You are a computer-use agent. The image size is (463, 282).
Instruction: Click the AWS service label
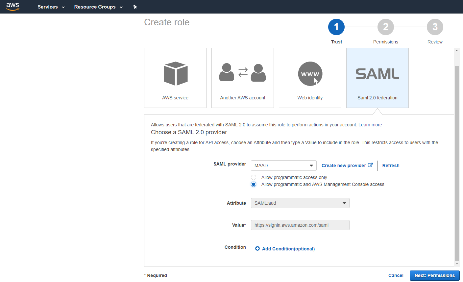(x=175, y=98)
